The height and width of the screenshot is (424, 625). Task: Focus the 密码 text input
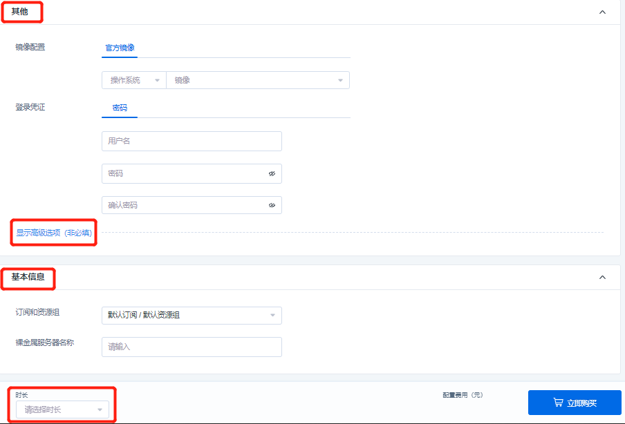point(183,174)
